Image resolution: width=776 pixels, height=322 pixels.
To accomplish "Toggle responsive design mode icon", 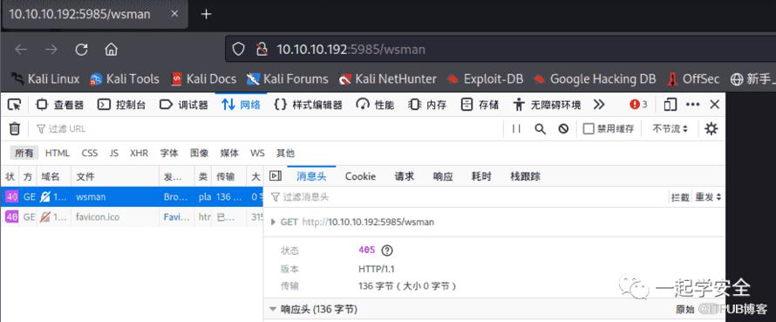I will pyautogui.click(x=670, y=105).
